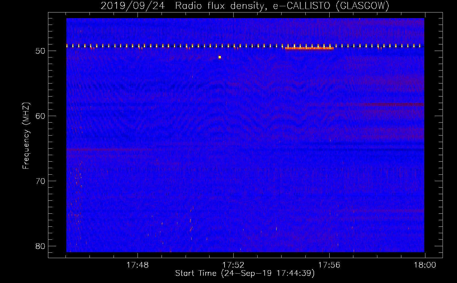
Task: Click the 50 frequency tick label
Action: [x=40, y=51]
